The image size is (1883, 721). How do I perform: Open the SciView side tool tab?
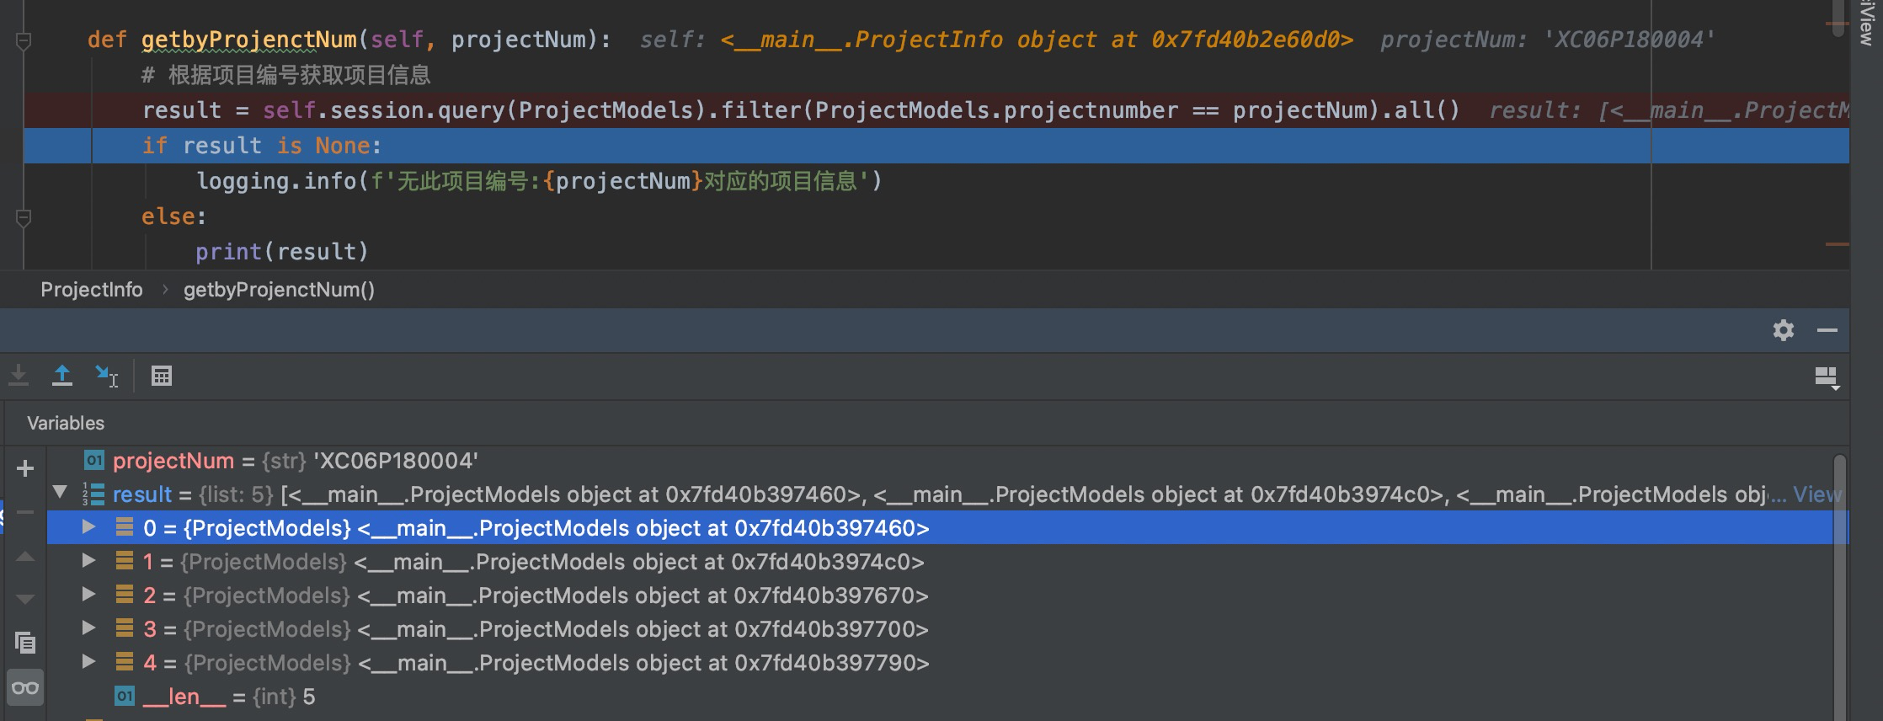click(1867, 23)
